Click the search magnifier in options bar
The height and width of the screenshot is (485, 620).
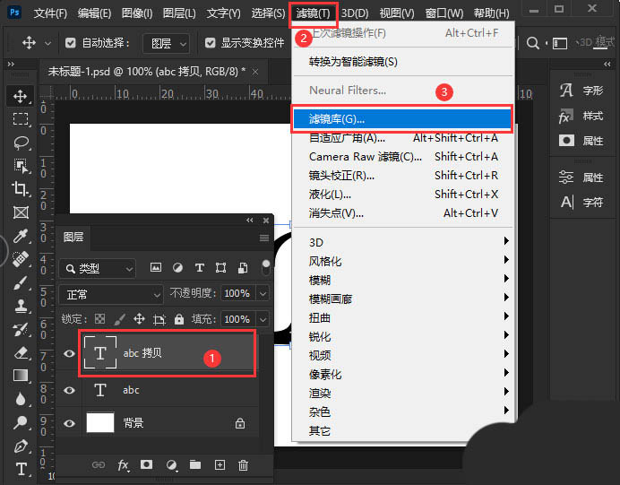click(532, 43)
